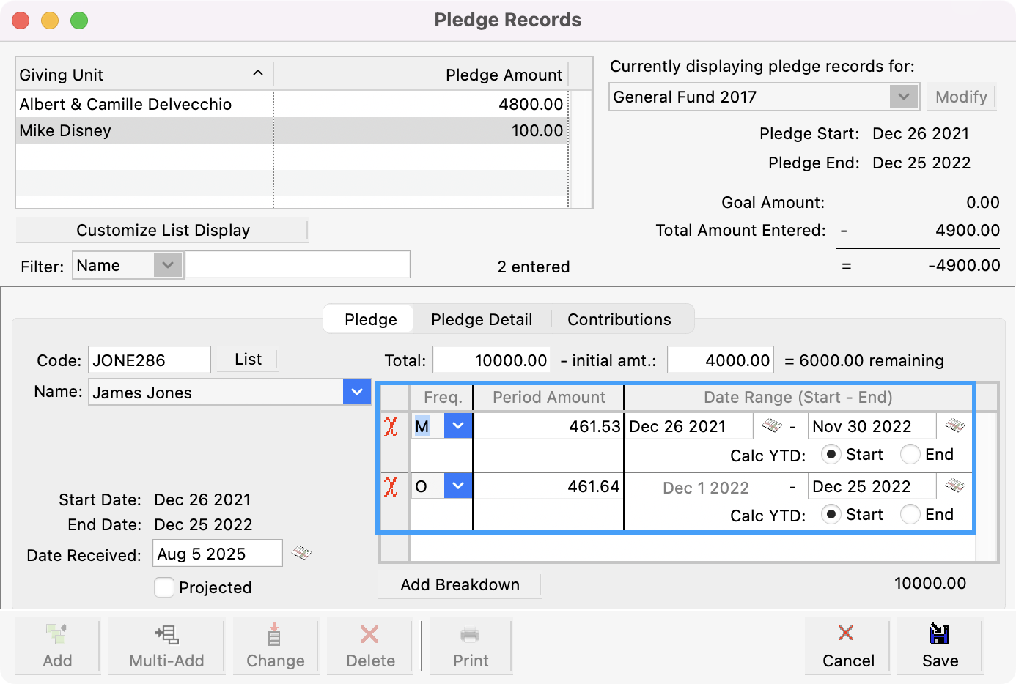This screenshot has height=684, width=1016.
Task: Open the General Fund 2017 pledge dropdown
Action: (x=904, y=97)
